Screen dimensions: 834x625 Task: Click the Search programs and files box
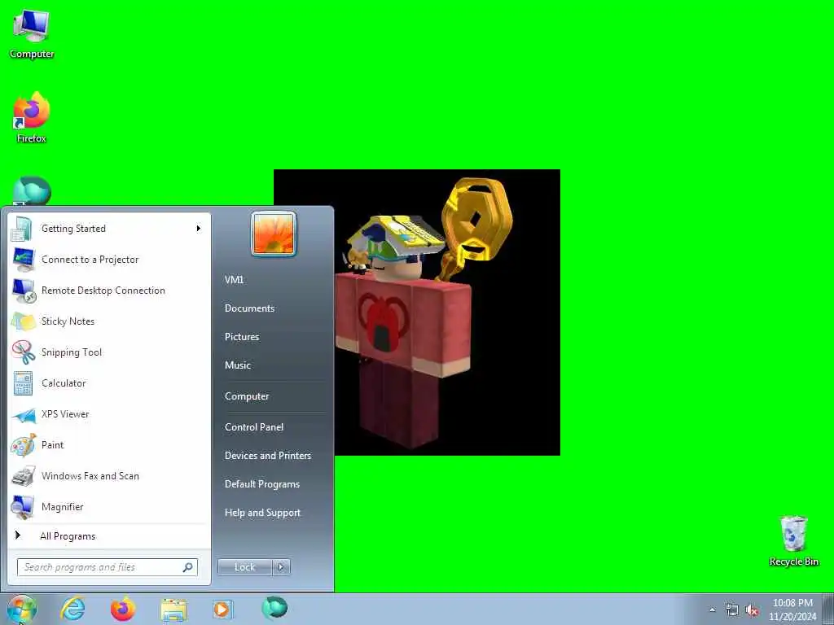click(x=108, y=567)
